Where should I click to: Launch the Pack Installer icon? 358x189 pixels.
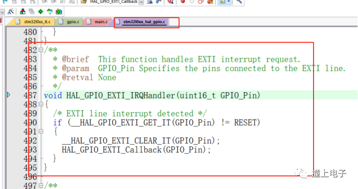pos(59,11)
